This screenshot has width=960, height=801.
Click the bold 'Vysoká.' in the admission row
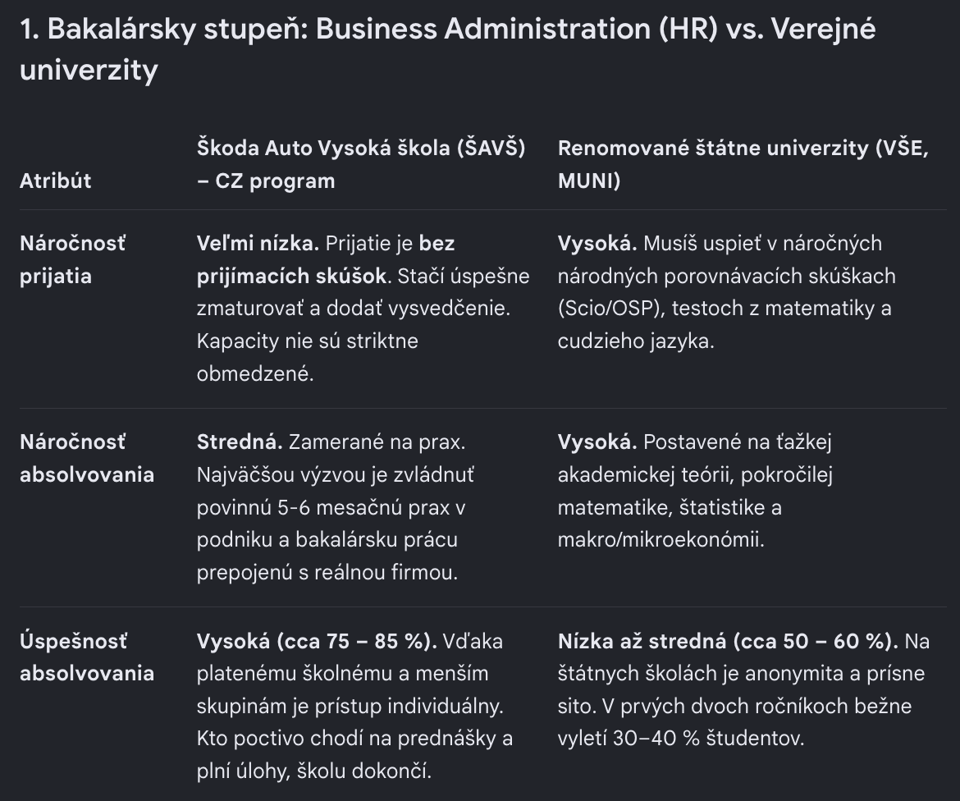597,244
